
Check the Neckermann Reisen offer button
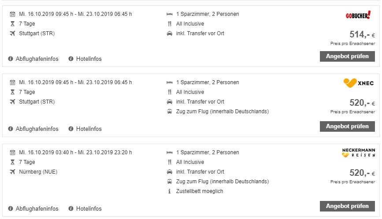coord(347,206)
